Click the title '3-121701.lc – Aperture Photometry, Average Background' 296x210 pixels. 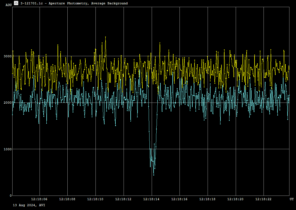click(74, 3)
